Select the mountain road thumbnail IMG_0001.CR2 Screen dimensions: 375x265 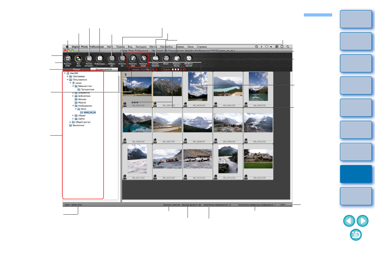137,90
